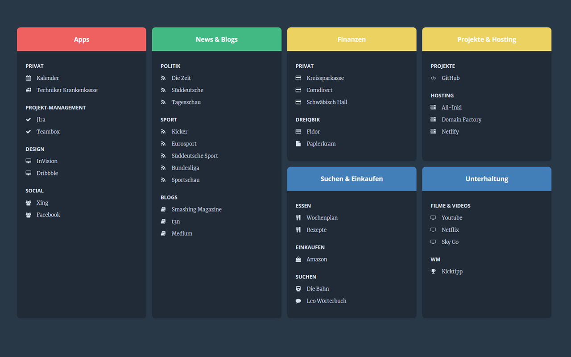Click the TV icon beside Sky Go
The height and width of the screenshot is (357, 571).
point(433,242)
